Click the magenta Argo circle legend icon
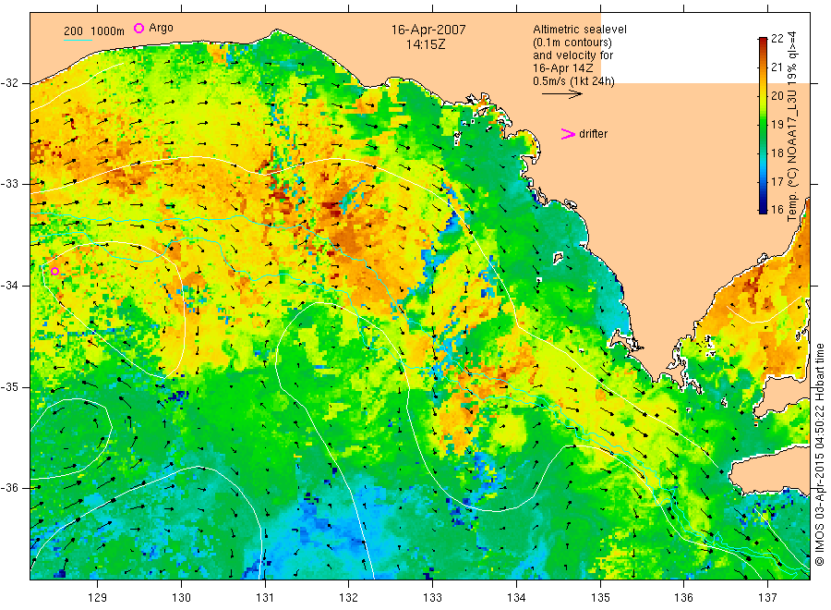 click(x=138, y=28)
